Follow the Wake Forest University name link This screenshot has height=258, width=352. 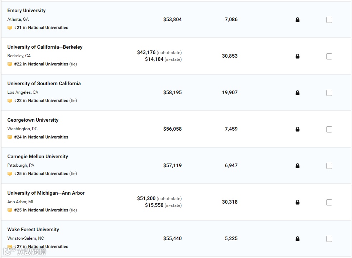click(33, 230)
